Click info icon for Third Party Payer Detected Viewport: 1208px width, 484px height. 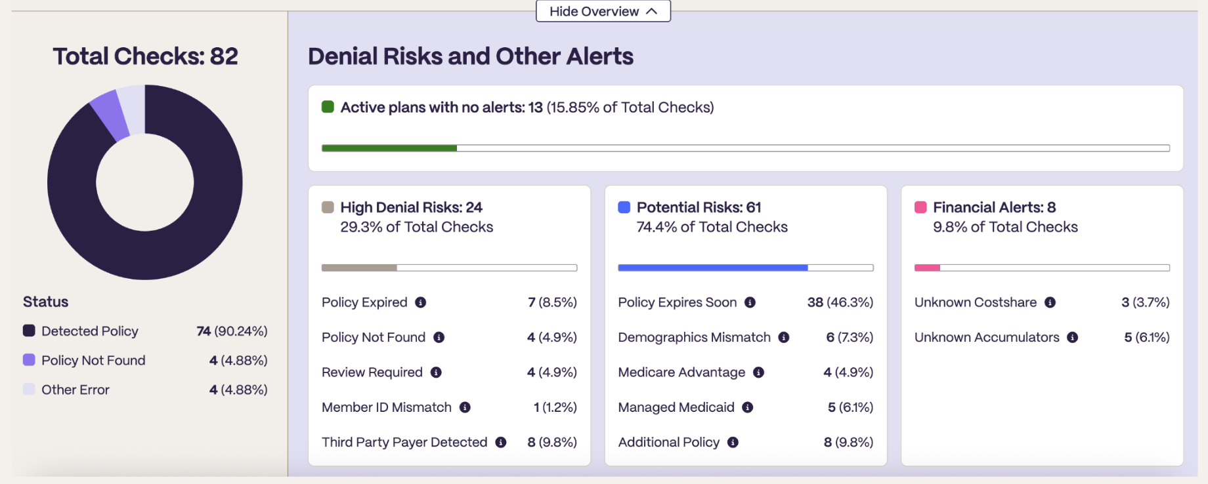click(x=501, y=442)
